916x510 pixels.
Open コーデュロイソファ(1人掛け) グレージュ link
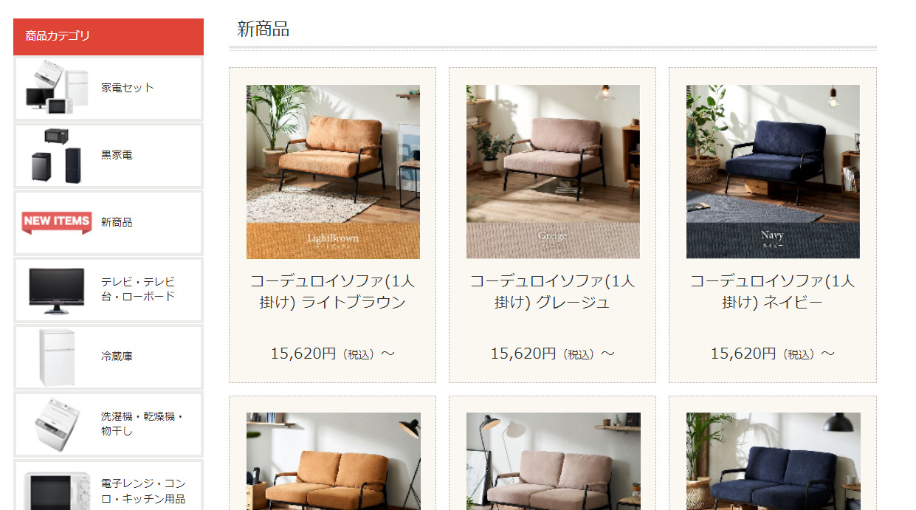click(x=552, y=292)
